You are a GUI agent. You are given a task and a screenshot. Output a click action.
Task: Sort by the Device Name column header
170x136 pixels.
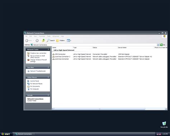(x=136, y=47)
